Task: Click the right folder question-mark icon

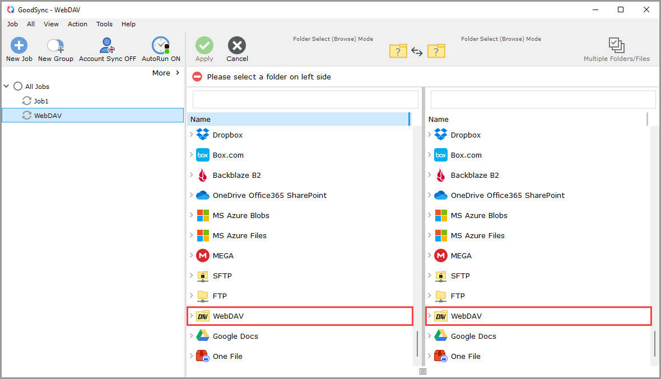Action: pyautogui.click(x=436, y=51)
